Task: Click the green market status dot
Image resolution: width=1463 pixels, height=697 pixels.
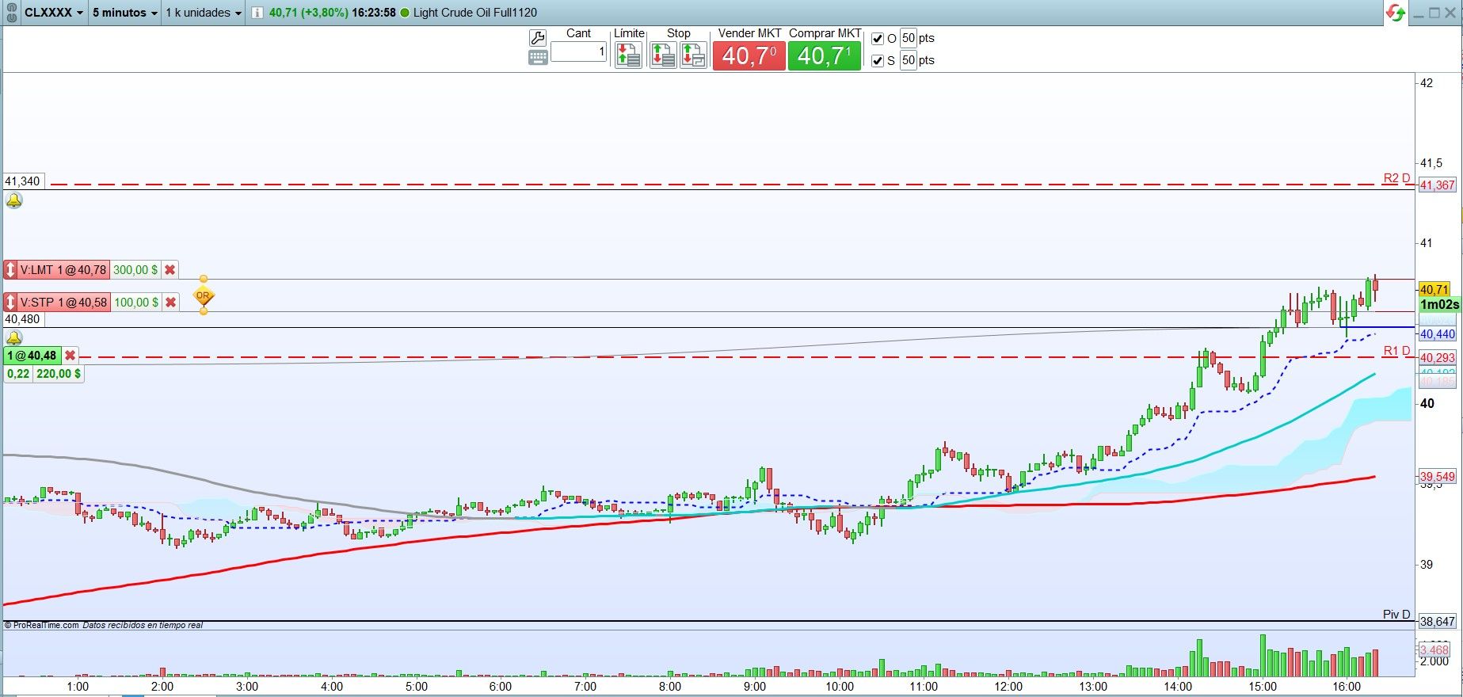Action: 406,13
